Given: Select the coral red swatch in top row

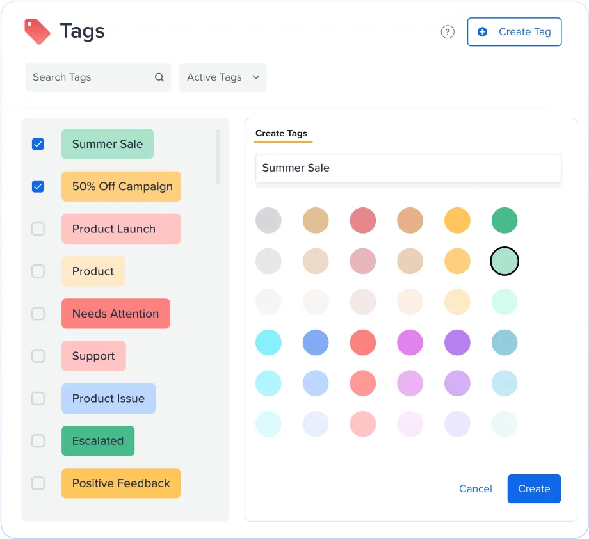Looking at the screenshot, I should tap(362, 220).
